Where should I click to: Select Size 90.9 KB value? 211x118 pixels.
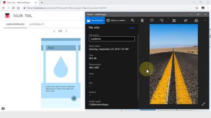click(x=93, y=58)
